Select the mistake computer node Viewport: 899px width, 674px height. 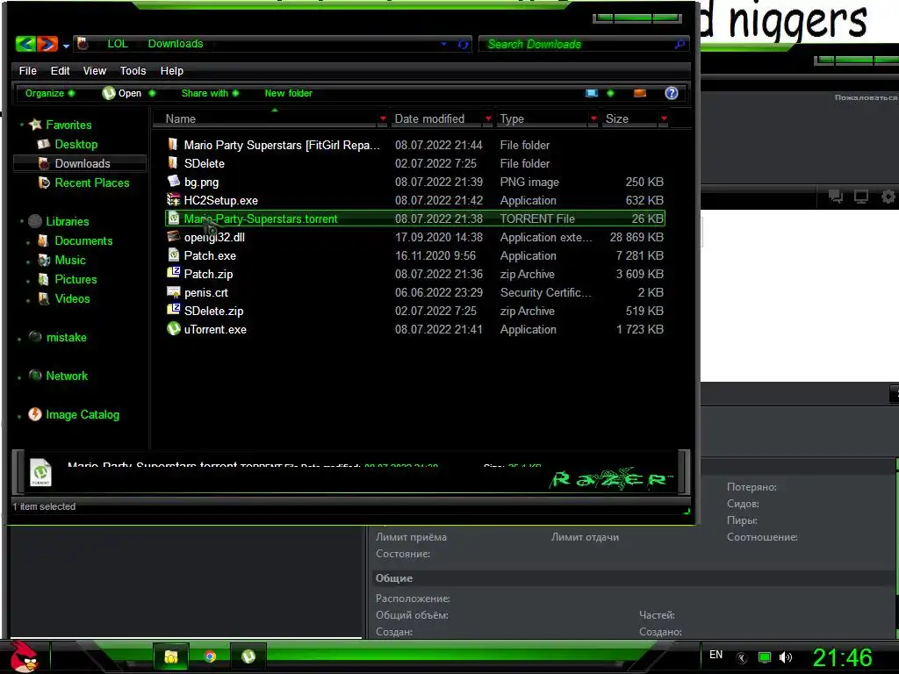tap(66, 338)
